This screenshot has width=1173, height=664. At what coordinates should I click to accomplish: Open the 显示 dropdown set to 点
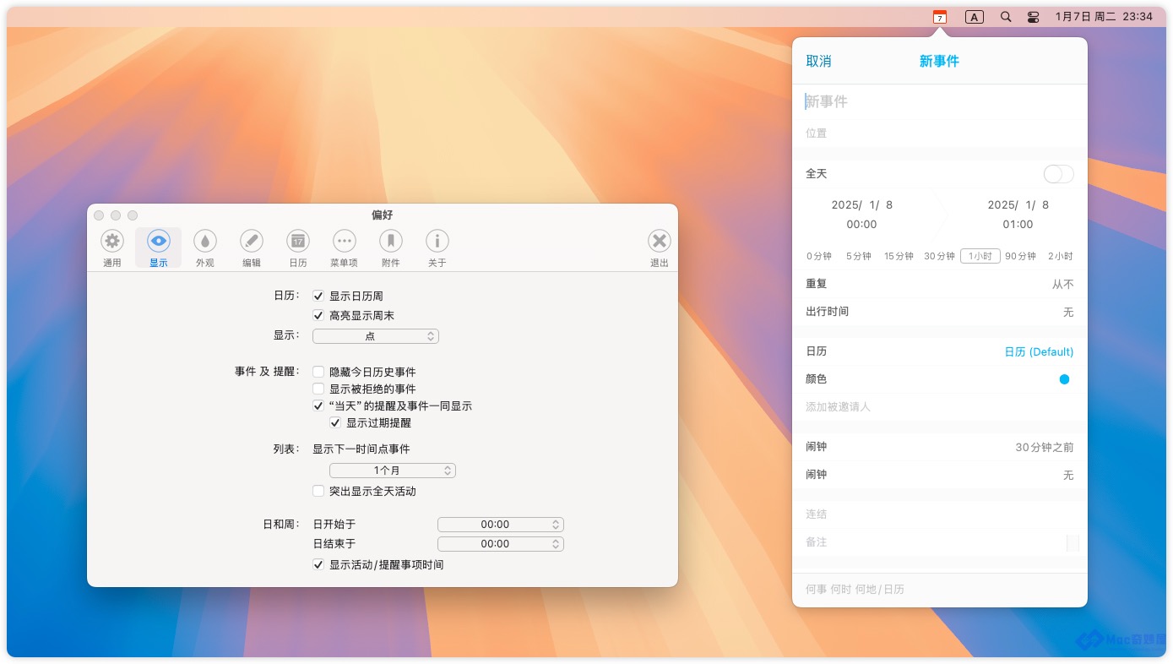(x=375, y=336)
